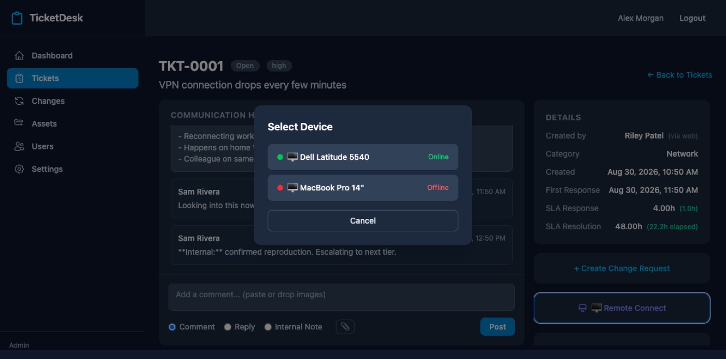This screenshot has width=726, height=359.
Task: Click the Changes refresh-arrows icon
Action: tap(19, 101)
